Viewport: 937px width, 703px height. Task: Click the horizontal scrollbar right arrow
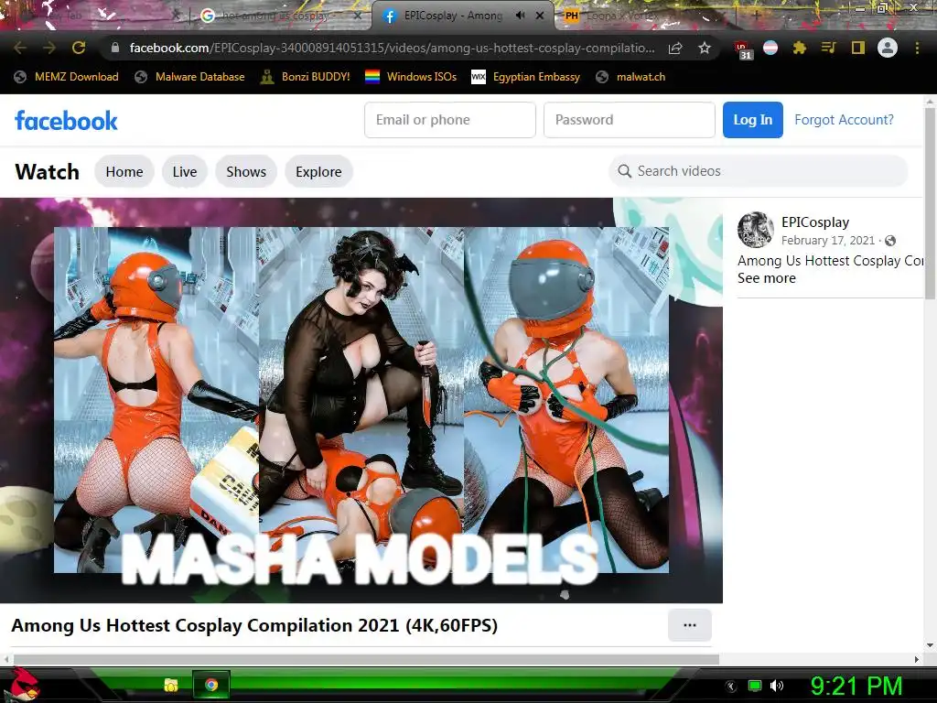917,659
